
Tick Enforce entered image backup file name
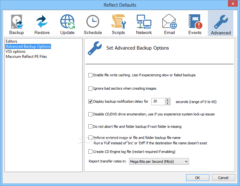90,138
